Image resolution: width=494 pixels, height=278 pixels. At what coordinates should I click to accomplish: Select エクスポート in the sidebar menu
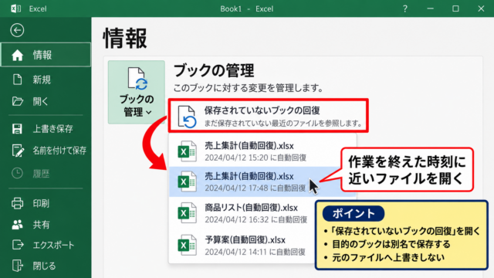(46, 245)
